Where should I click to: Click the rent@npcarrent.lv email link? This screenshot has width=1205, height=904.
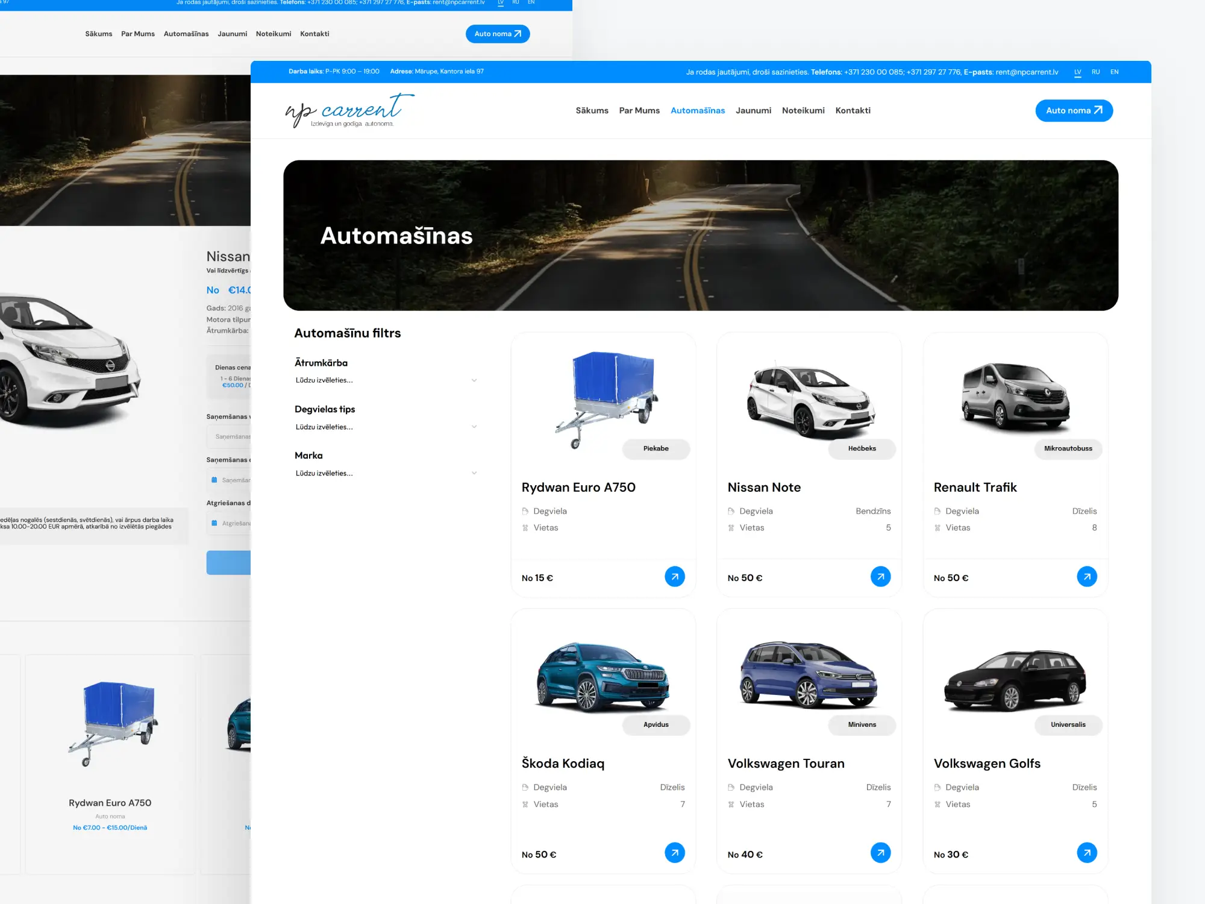(1027, 72)
